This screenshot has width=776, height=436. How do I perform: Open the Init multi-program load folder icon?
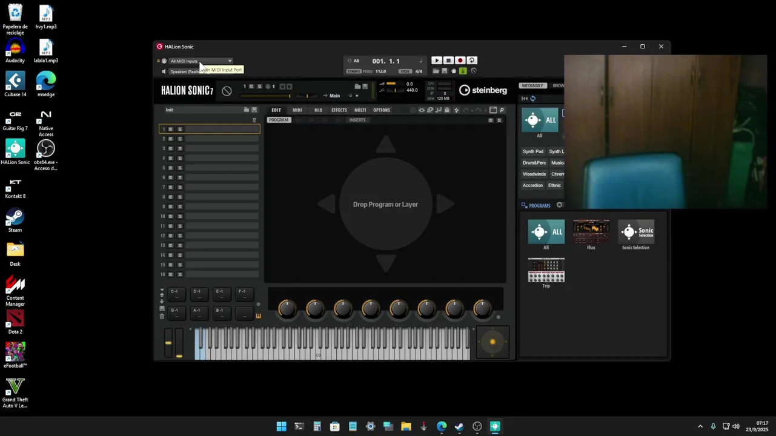[x=247, y=110]
